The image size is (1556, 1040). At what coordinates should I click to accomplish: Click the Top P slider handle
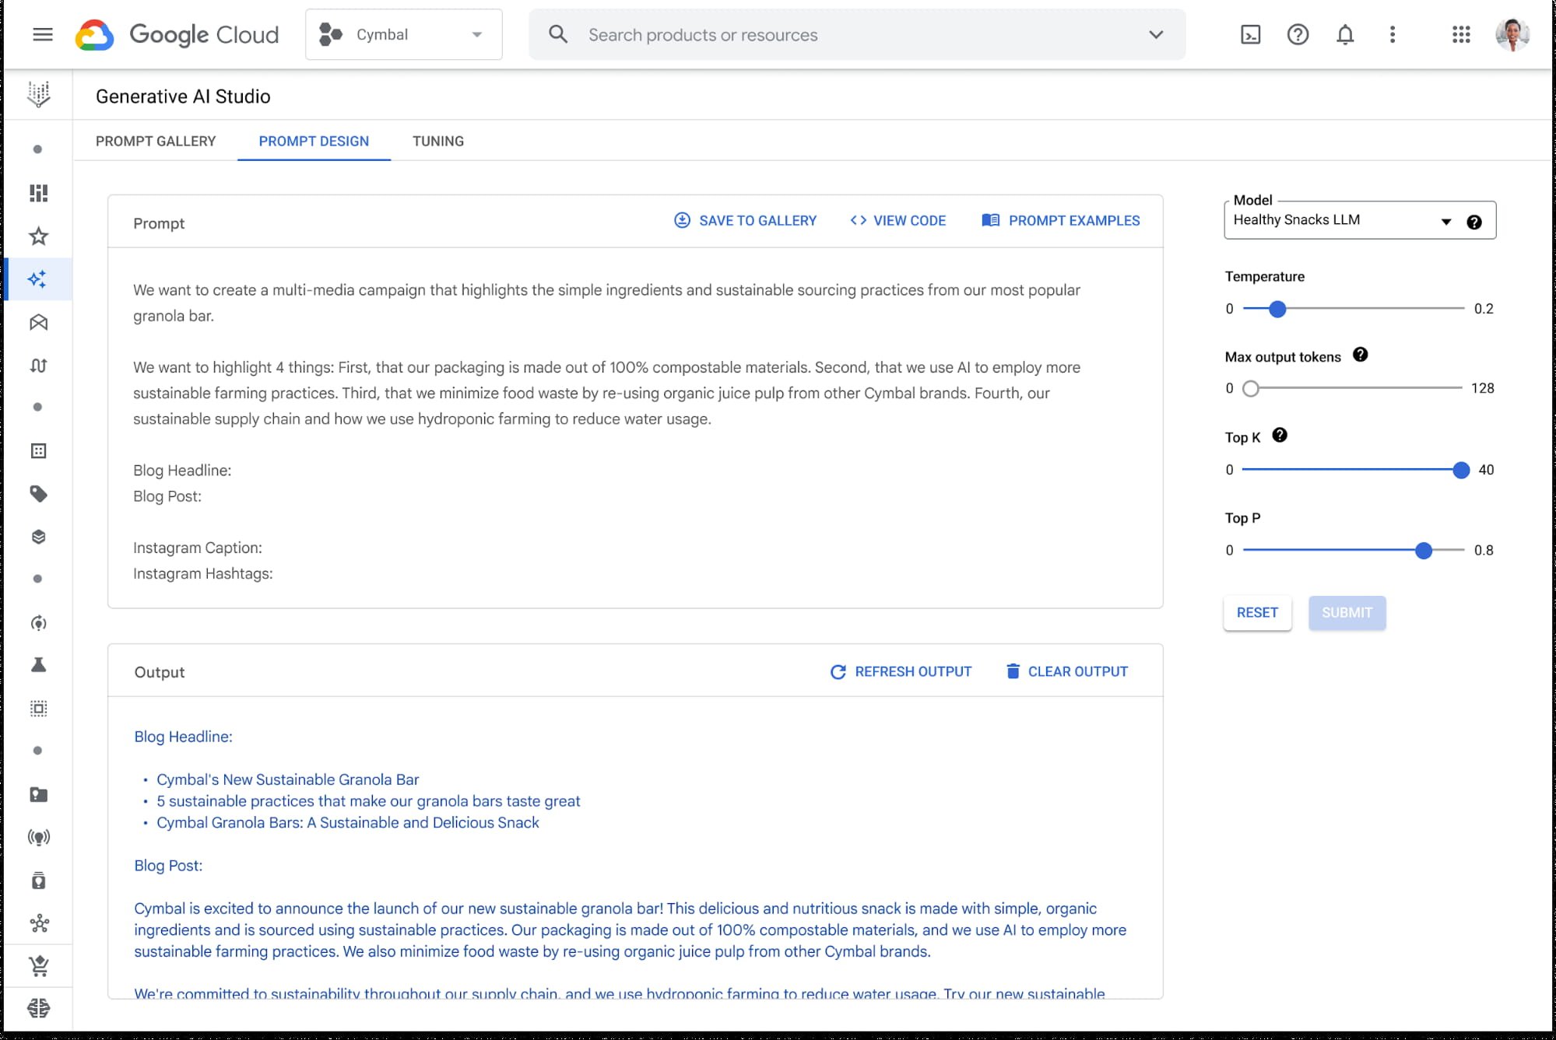(x=1422, y=549)
